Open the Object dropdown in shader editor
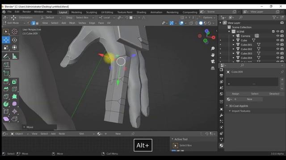 tap(20, 134)
